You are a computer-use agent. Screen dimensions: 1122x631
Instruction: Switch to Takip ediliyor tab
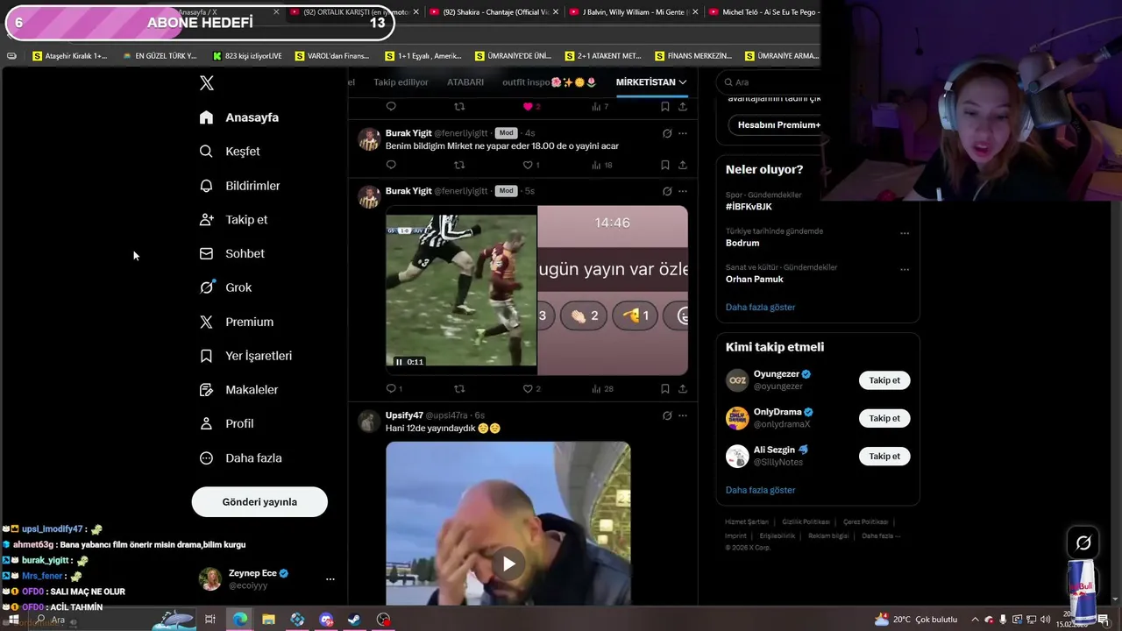click(401, 82)
